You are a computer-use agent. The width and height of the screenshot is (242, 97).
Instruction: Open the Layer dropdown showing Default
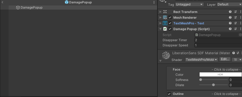[x=229, y=4]
